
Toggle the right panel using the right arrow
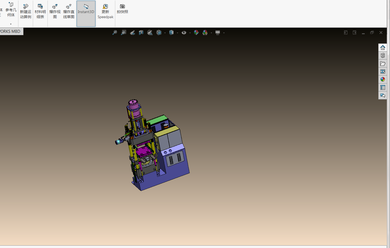pos(355,33)
